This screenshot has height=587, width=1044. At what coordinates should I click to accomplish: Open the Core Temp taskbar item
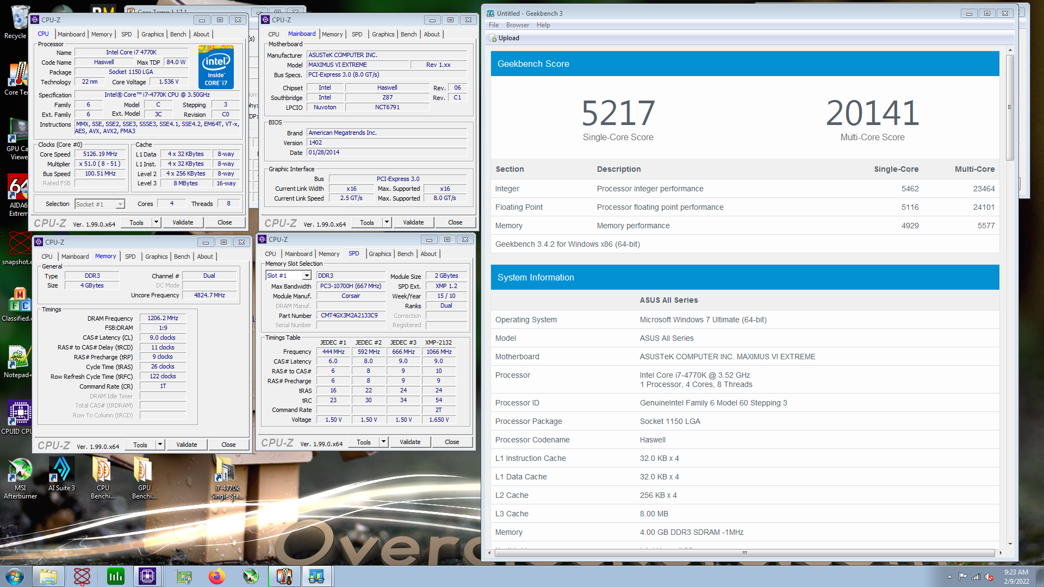(x=284, y=576)
